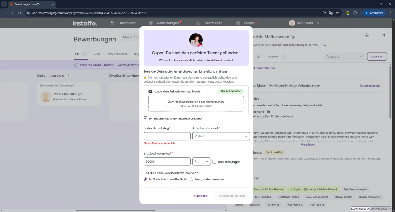395x212 pixels.
Task: Click the Bruttojahresgehalt field showing 60000
Action: [167, 161]
